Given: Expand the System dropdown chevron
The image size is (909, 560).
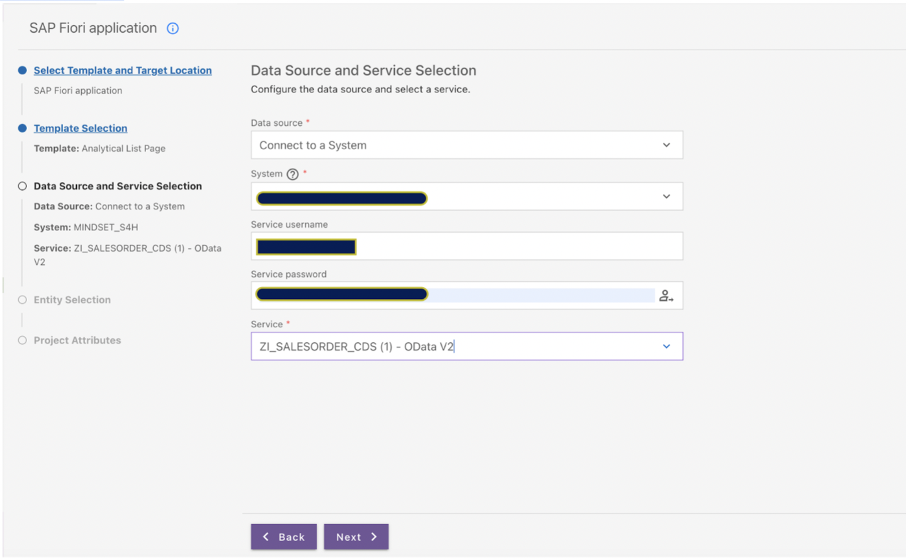Looking at the screenshot, I should click(x=667, y=197).
